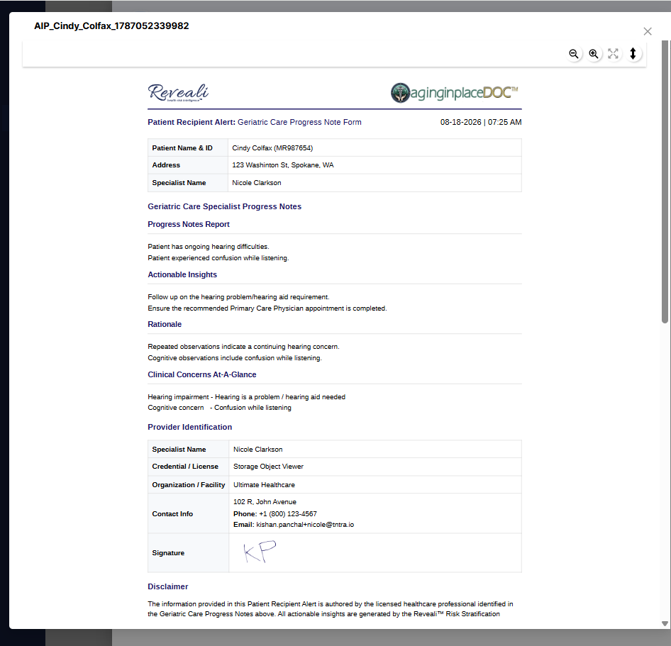Click the file title AIP_Cindy_Colfax_1787052339982

(111, 26)
